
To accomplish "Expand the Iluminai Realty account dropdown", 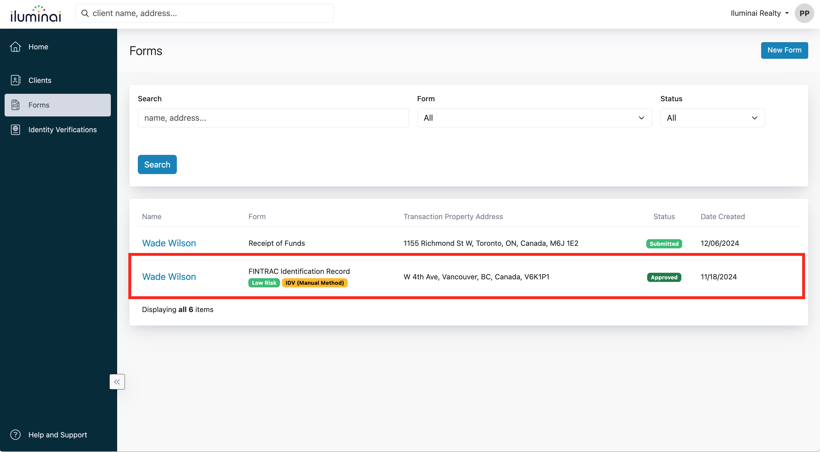I will point(759,13).
